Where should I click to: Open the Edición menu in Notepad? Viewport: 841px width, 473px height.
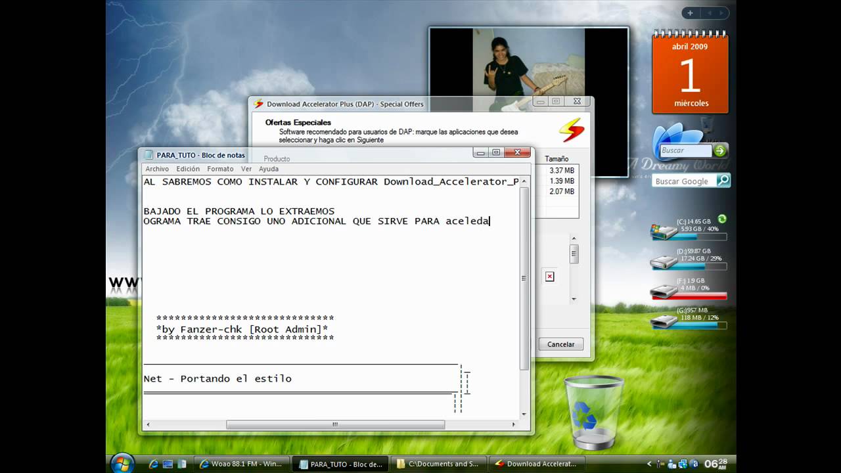coord(188,169)
